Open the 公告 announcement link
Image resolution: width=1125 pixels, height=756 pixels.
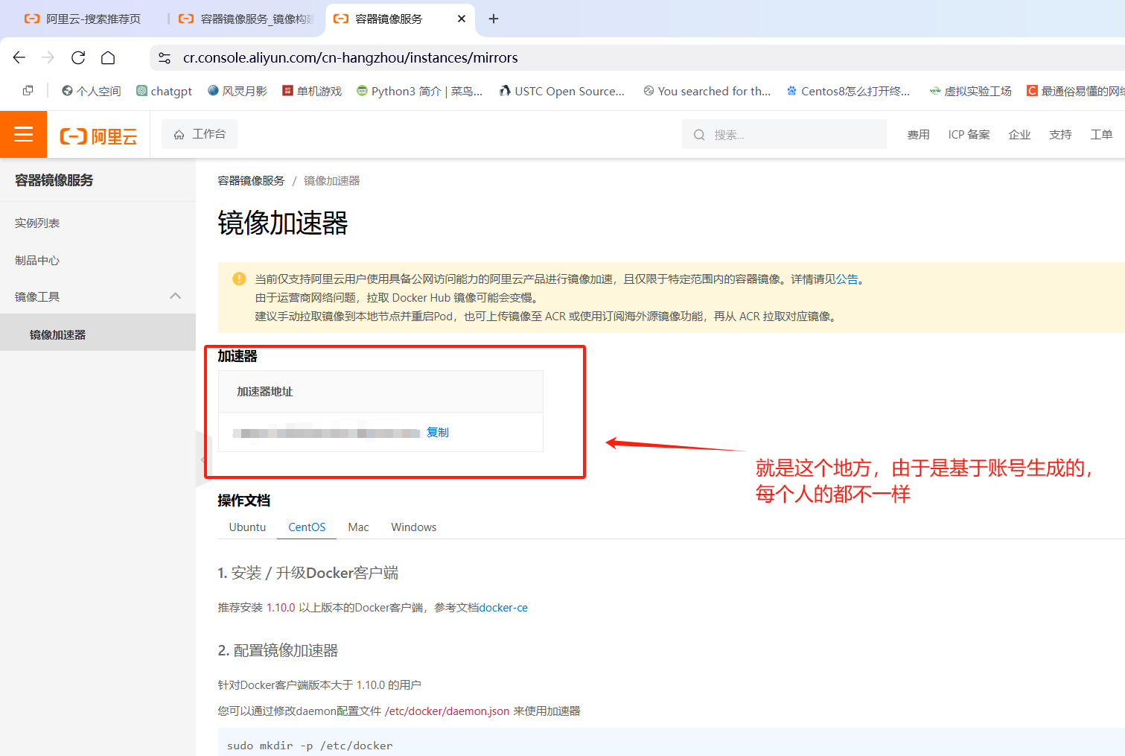847,279
